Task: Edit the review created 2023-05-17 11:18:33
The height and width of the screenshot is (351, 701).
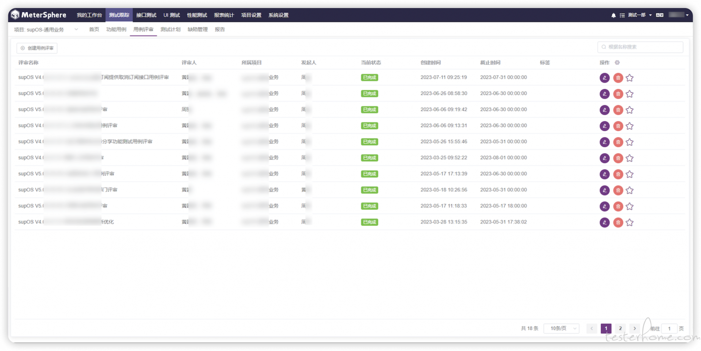Action: [x=605, y=206]
